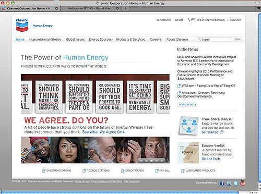Click external link icon next to Pay Bill

coord(157,171)
